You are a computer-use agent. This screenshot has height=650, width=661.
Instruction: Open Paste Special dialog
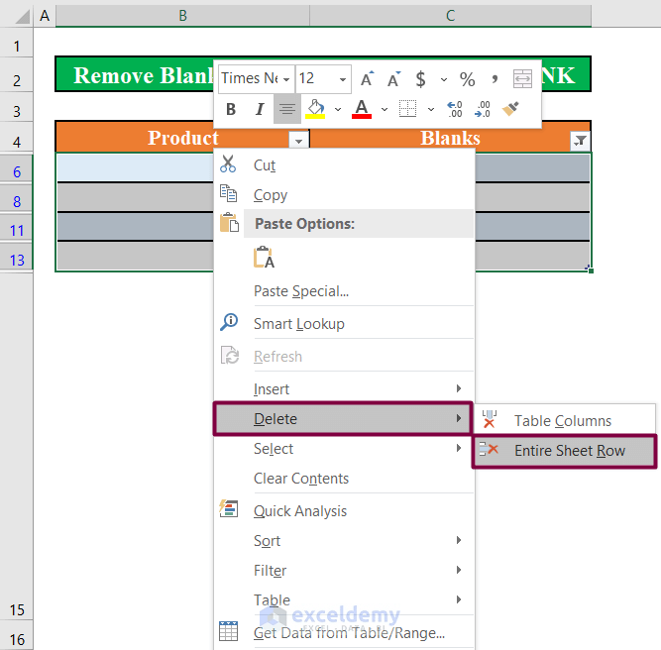point(344,291)
